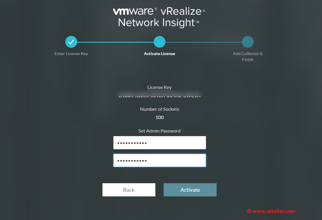Focus the first admin password field
The height and width of the screenshot is (220, 322).
tap(160, 143)
